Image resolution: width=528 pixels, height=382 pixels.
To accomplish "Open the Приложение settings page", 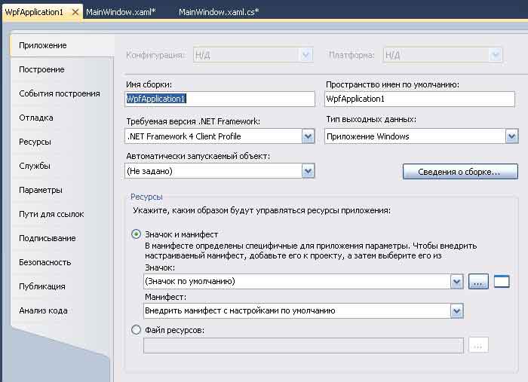I will (x=63, y=45).
